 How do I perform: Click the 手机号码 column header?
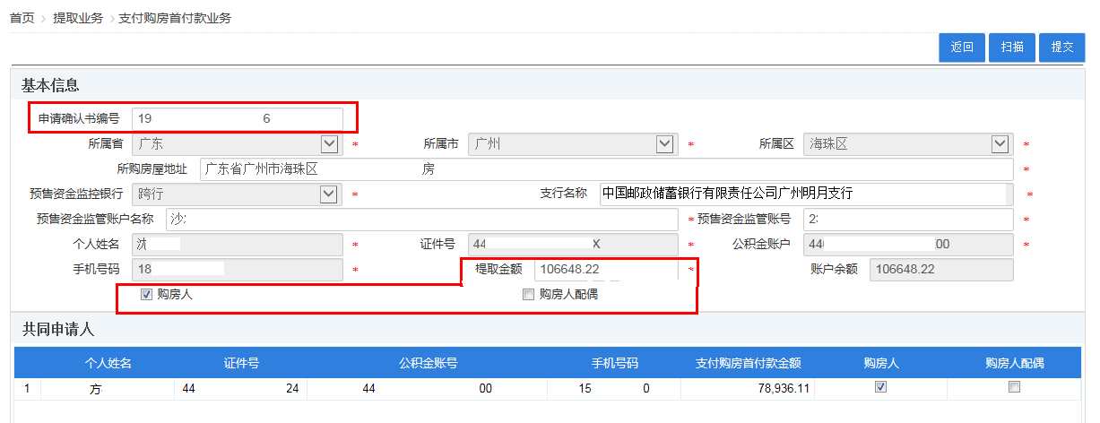(615, 363)
